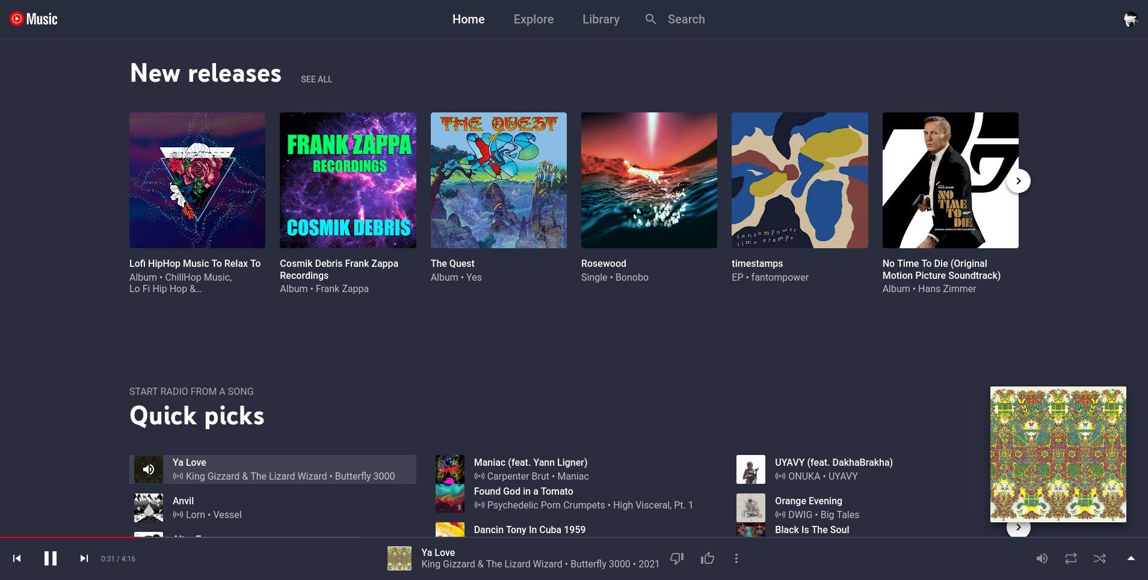Open Butterfly 3000 album in quick picks
The width and height of the screenshot is (1148, 580).
[365, 476]
